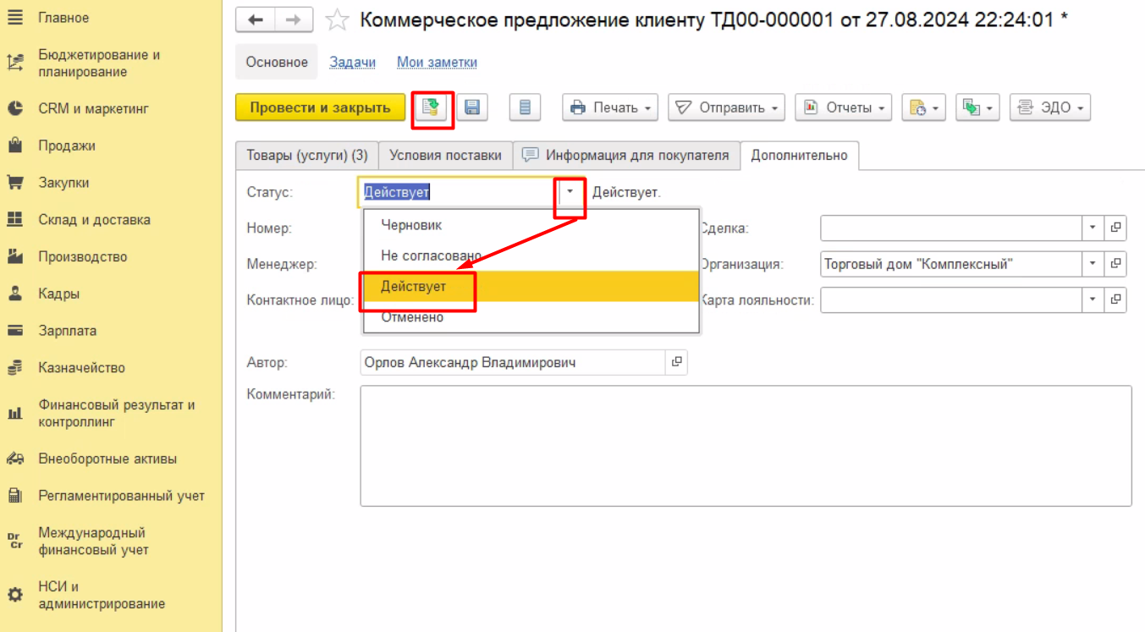Click the save (floppy disk) icon
Screen dimensions: 1145x632
pos(472,107)
